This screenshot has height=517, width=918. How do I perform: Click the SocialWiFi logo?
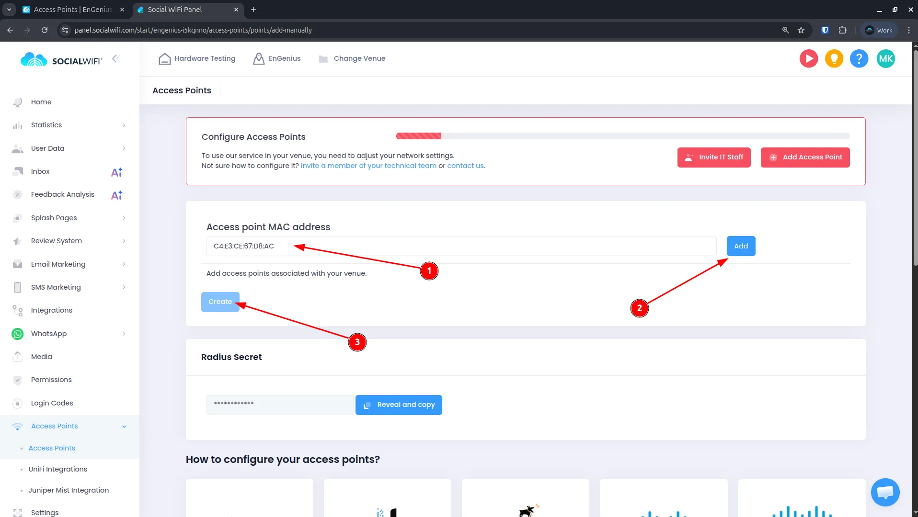[x=61, y=60]
